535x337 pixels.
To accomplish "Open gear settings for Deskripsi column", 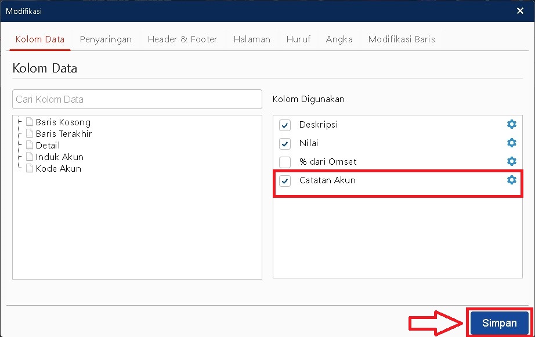I will tap(511, 125).
